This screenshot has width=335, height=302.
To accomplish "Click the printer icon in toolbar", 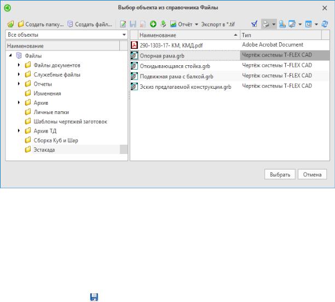I will (x=265, y=24).
